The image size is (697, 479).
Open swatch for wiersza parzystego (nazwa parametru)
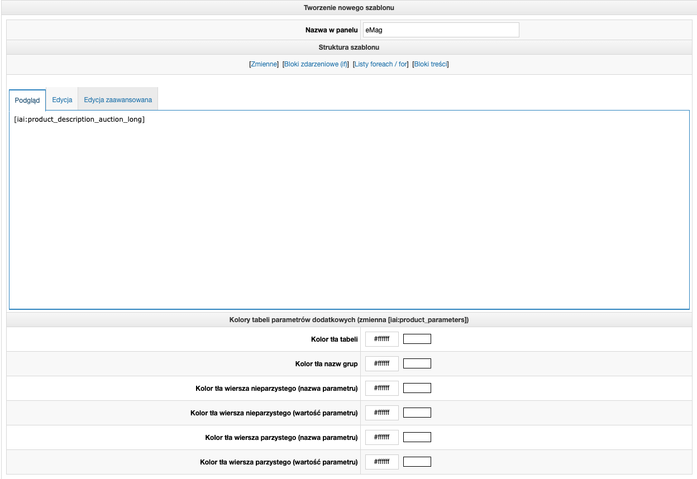click(417, 437)
